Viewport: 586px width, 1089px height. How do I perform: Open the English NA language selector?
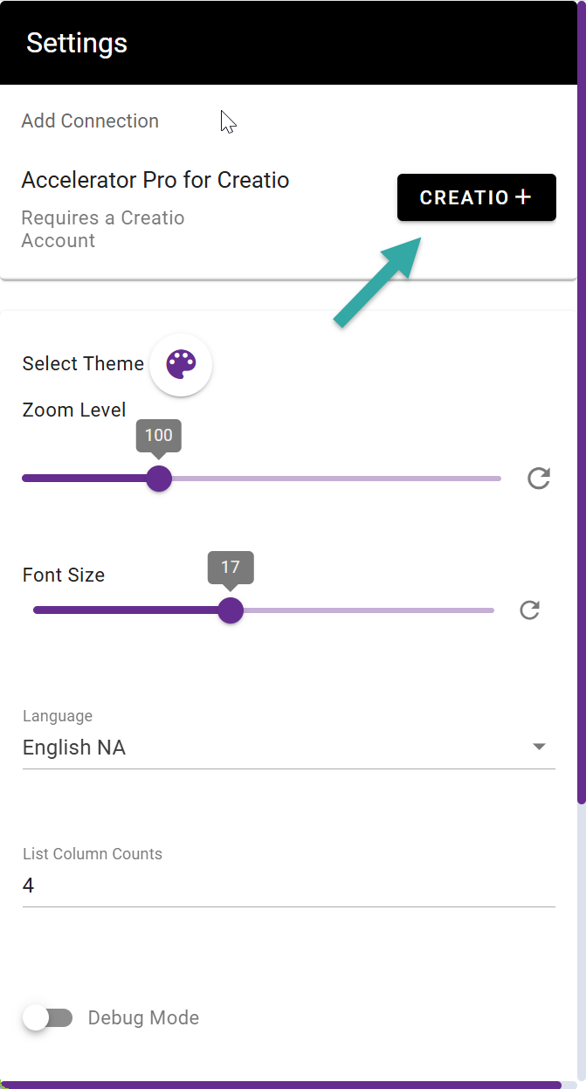288,748
